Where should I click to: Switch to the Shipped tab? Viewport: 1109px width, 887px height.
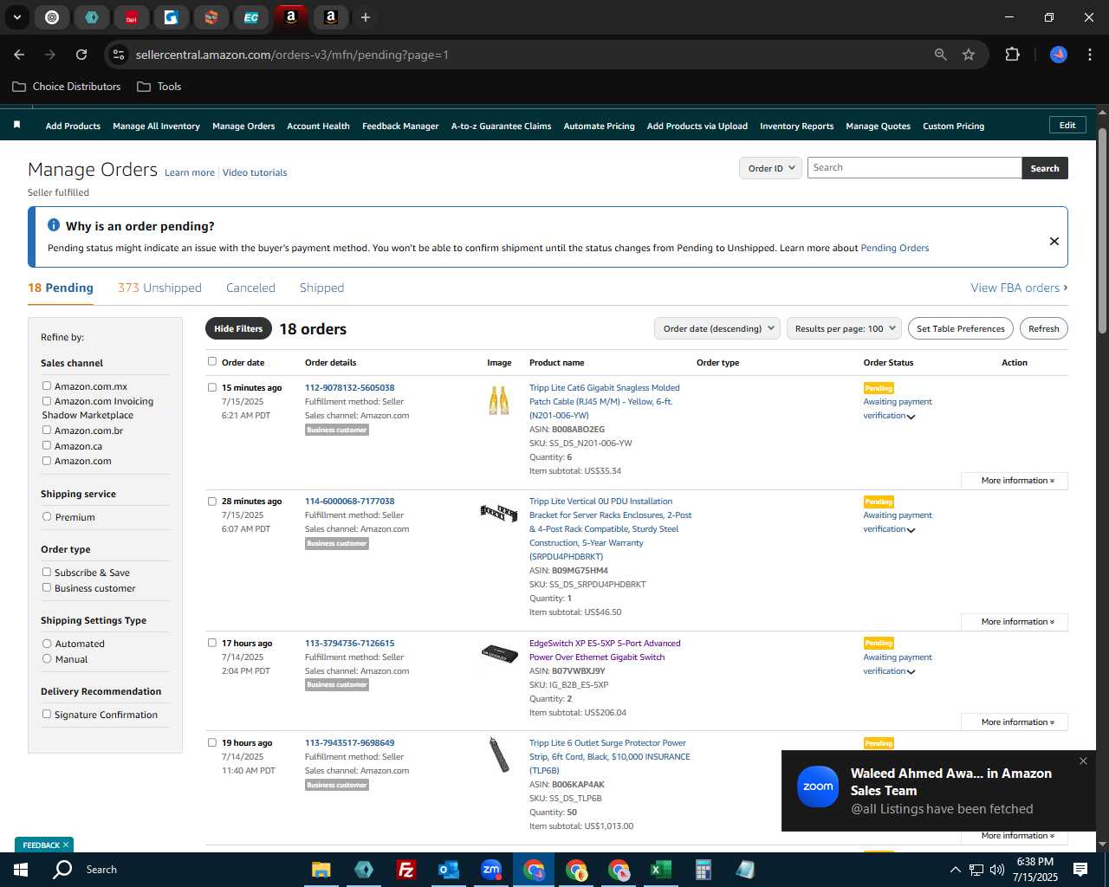pos(321,288)
